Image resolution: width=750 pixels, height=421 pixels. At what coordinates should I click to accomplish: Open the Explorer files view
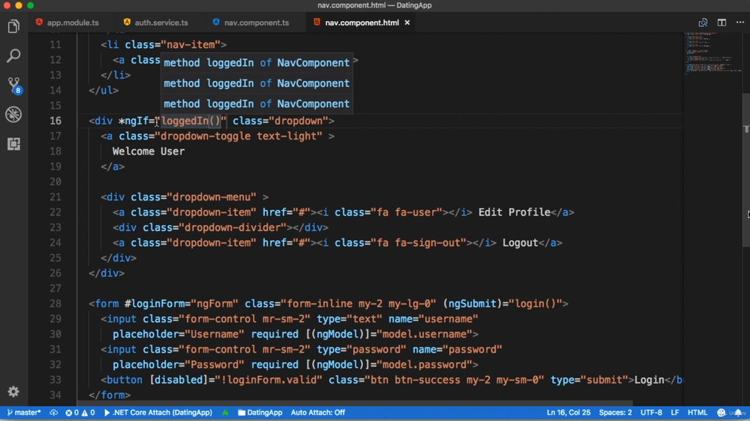tap(13, 27)
